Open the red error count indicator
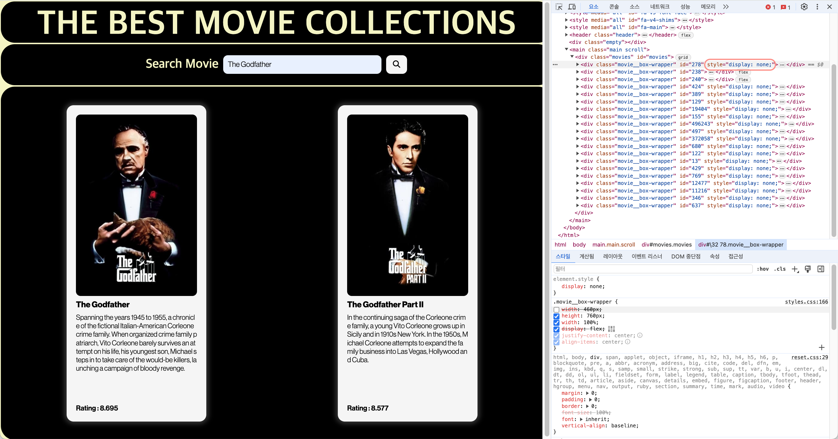Viewport: 838px width, 439px height. [770, 7]
